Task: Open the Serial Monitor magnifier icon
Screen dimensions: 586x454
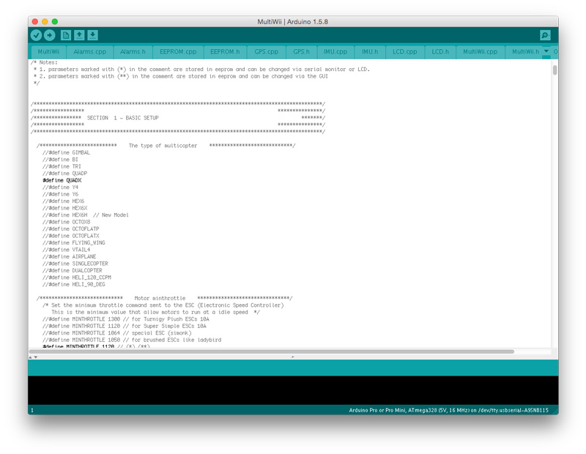Action: [545, 35]
